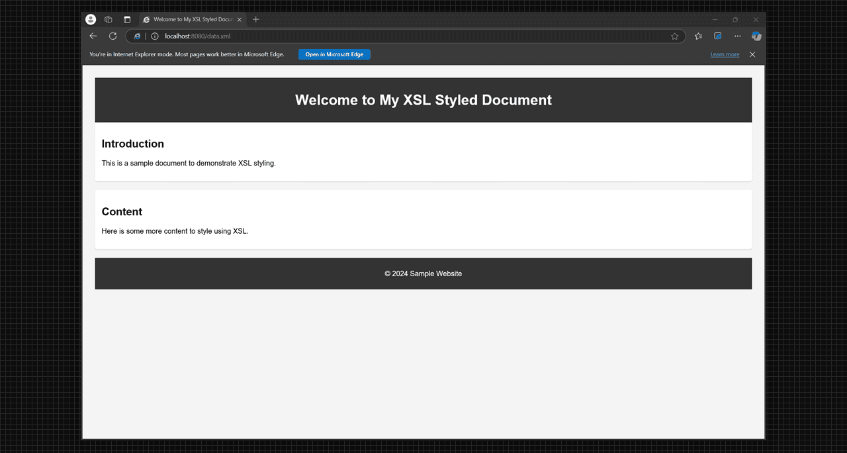Open the tab actions menu
This screenshot has width=847, height=453.
126,19
